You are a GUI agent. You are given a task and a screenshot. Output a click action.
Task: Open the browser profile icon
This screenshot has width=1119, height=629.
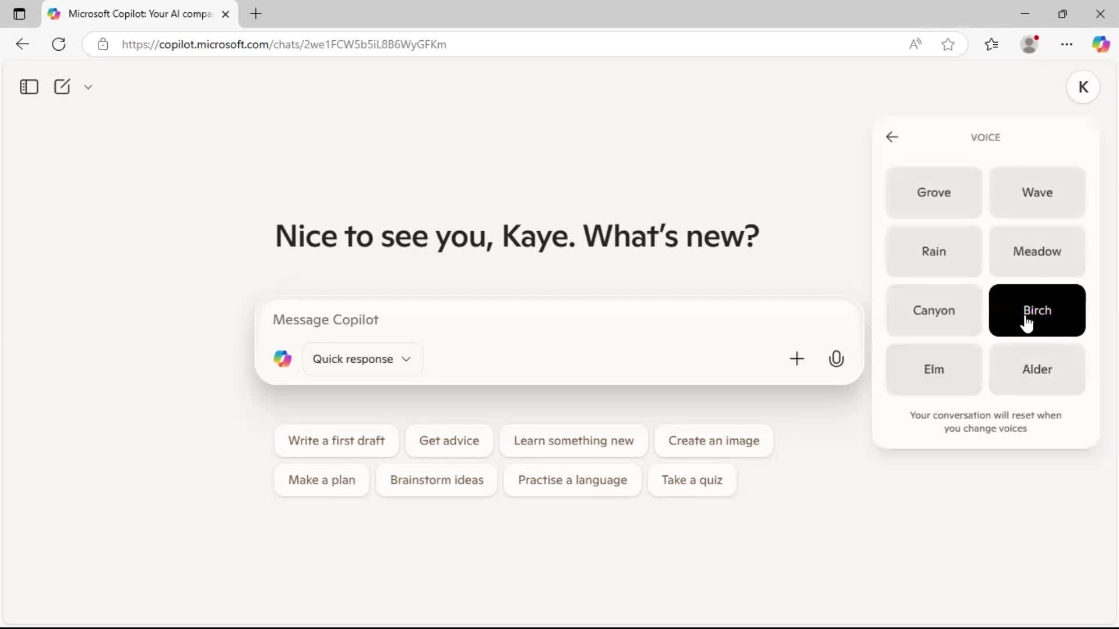(1030, 44)
